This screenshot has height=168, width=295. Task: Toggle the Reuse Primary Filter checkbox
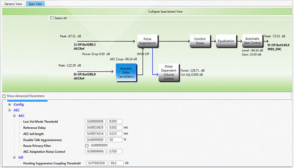[x=87, y=146]
